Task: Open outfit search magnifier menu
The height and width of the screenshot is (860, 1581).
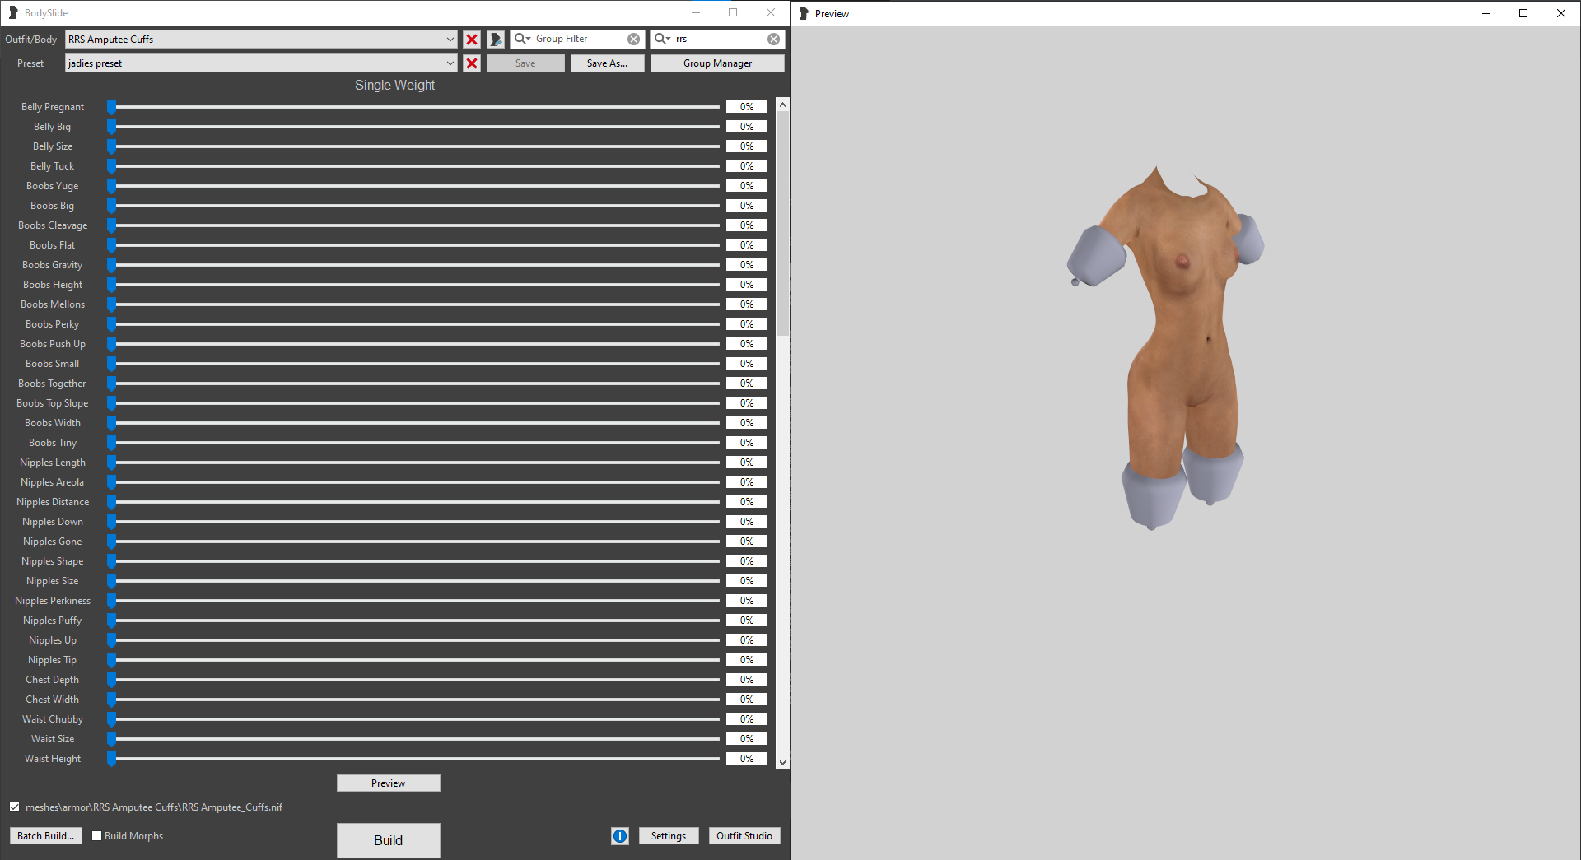Action: pyautogui.click(x=662, y=39)
